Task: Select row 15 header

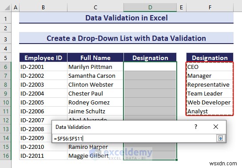Action: click(x=6, y=147)
